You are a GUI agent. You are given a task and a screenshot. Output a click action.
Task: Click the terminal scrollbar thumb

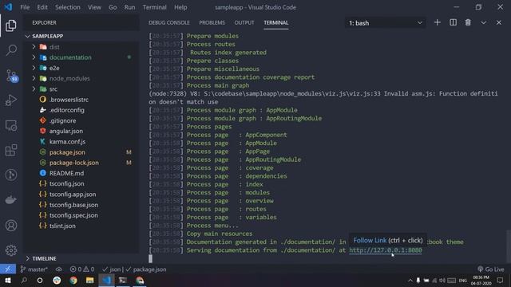[508, 246]
